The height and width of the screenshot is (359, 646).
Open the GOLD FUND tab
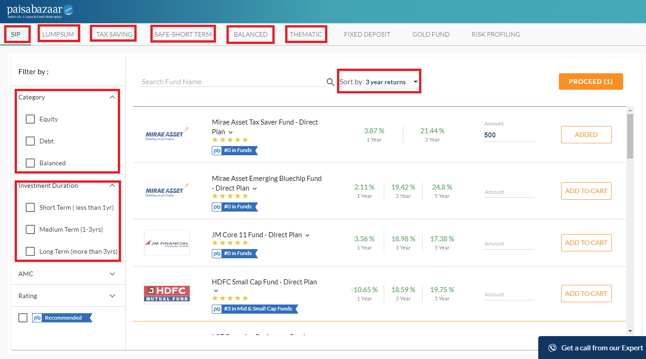pyautogui.click(x=431, y=34)
